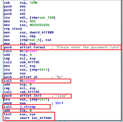Click the 4Ch constant in mov ecx
The height and width of the screenshot is (122, 123).
click(33, 21)
